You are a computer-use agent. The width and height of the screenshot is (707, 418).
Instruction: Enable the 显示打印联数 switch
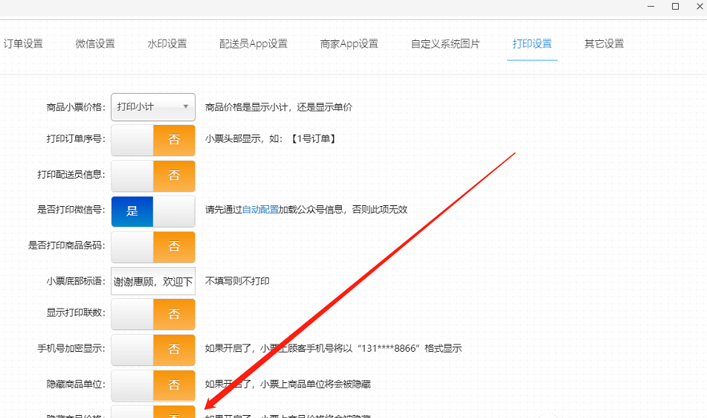153,314
